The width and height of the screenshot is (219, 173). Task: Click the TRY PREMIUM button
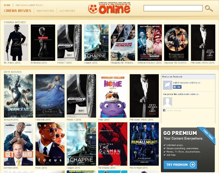pos(180,165)
